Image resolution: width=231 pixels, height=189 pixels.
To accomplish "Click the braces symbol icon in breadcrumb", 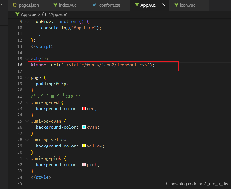I will 44,14.
